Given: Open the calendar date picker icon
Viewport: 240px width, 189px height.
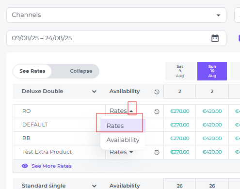Looking at the screenshot, I should point(215,38).
